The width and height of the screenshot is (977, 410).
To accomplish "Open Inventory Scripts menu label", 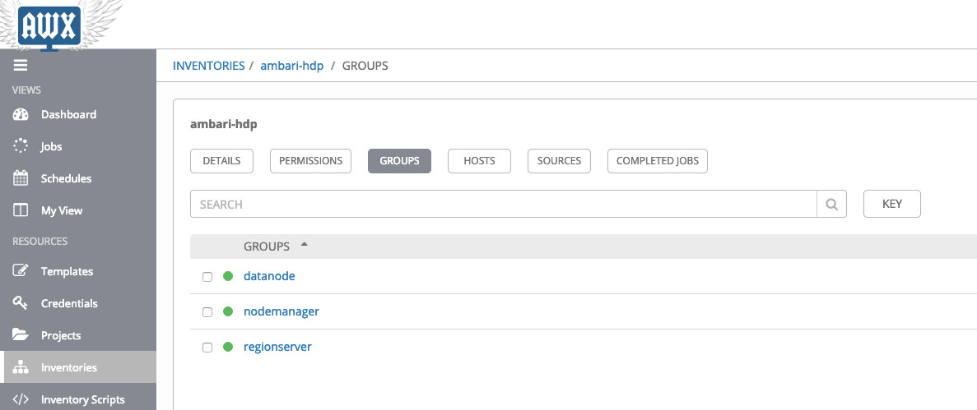I will tap(83, 400).
